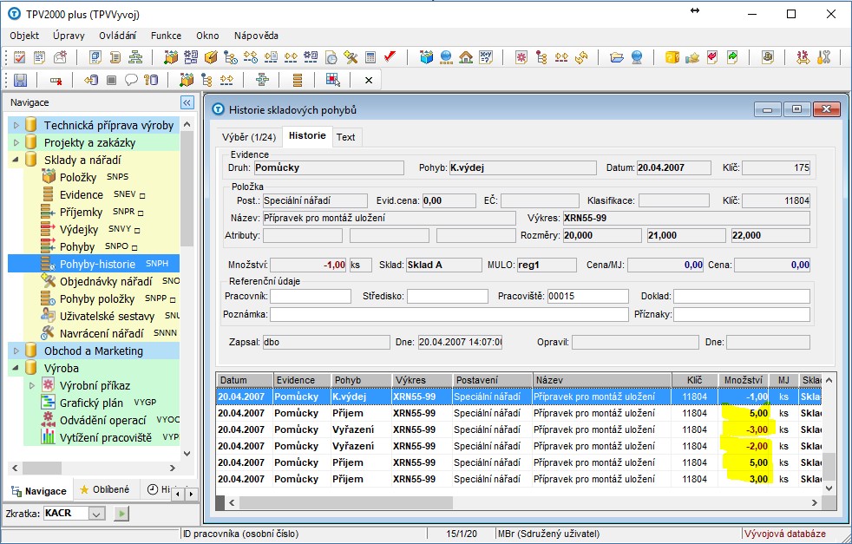Select Výdejky SNVY in navigation tree
The height and width of the screenshot is (544, 852).
[x=90, y=229]
